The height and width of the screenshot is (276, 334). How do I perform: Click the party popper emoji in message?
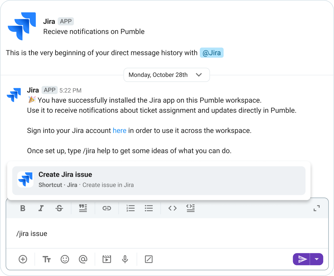coord(32,100)
